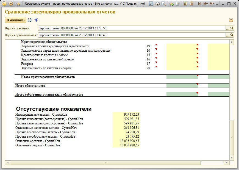Click the vertical scrollbar down arrow
The height and width of the screenshot is (170, 239).
pos(232,157)
